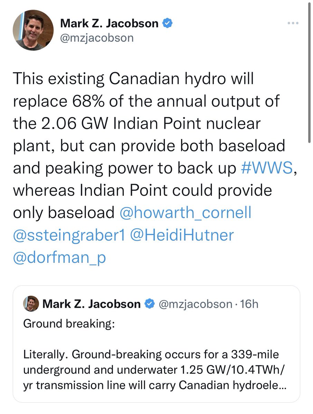The image size is (313, 414).
Task: Click Mark Z. Jacobson's large profile photo
Action: tap(34, 30)
